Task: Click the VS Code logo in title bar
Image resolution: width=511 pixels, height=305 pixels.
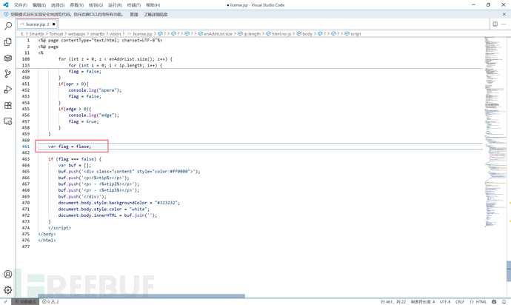Action: pos(5,5)
